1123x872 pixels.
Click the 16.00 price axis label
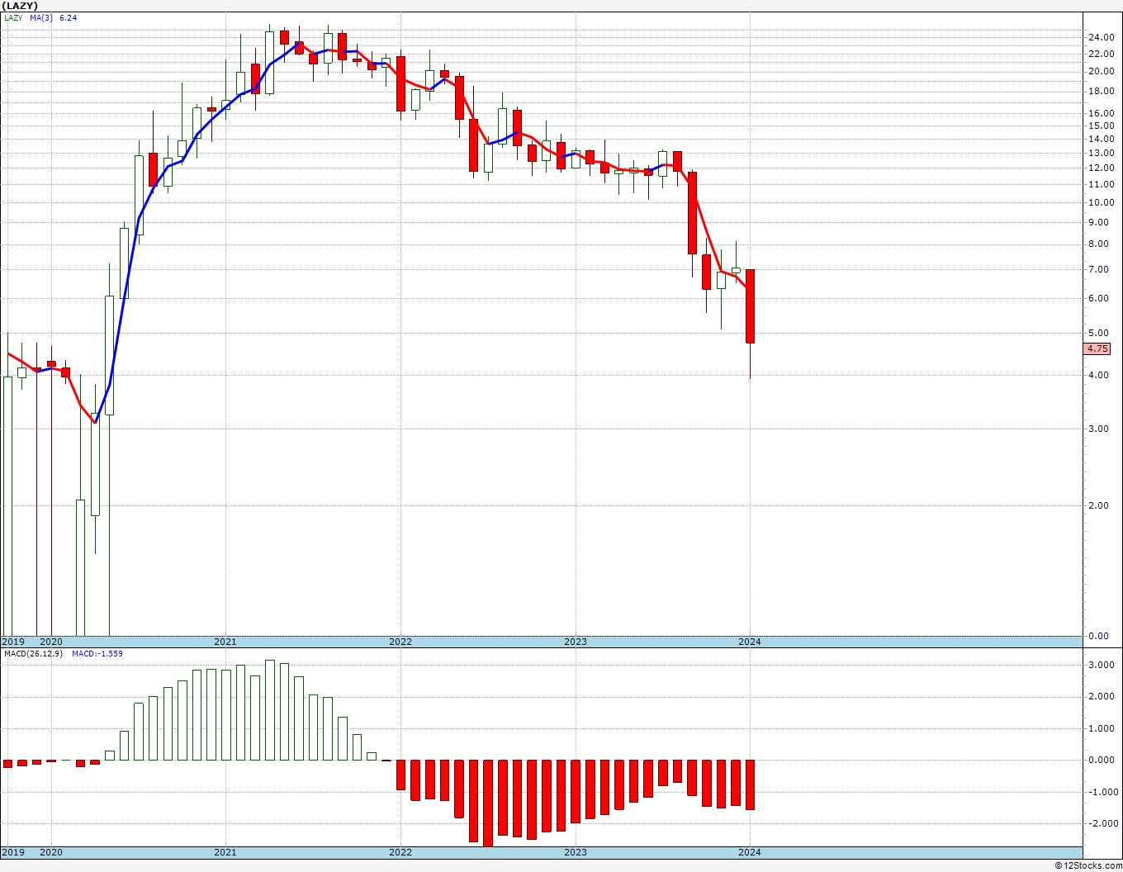pos(1102,113)
